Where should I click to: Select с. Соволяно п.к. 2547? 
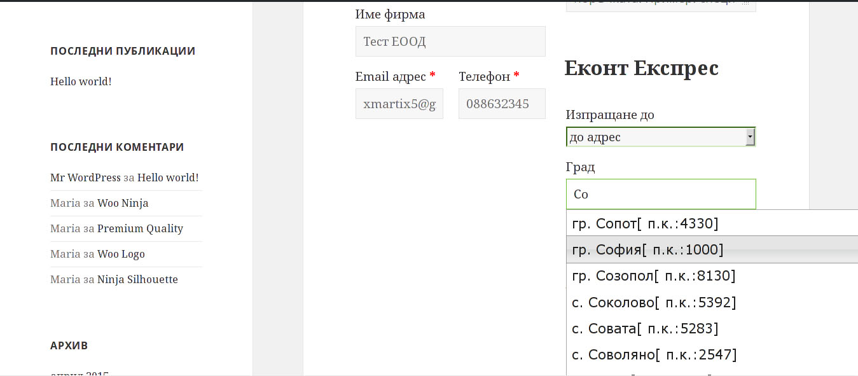[712, 354]
